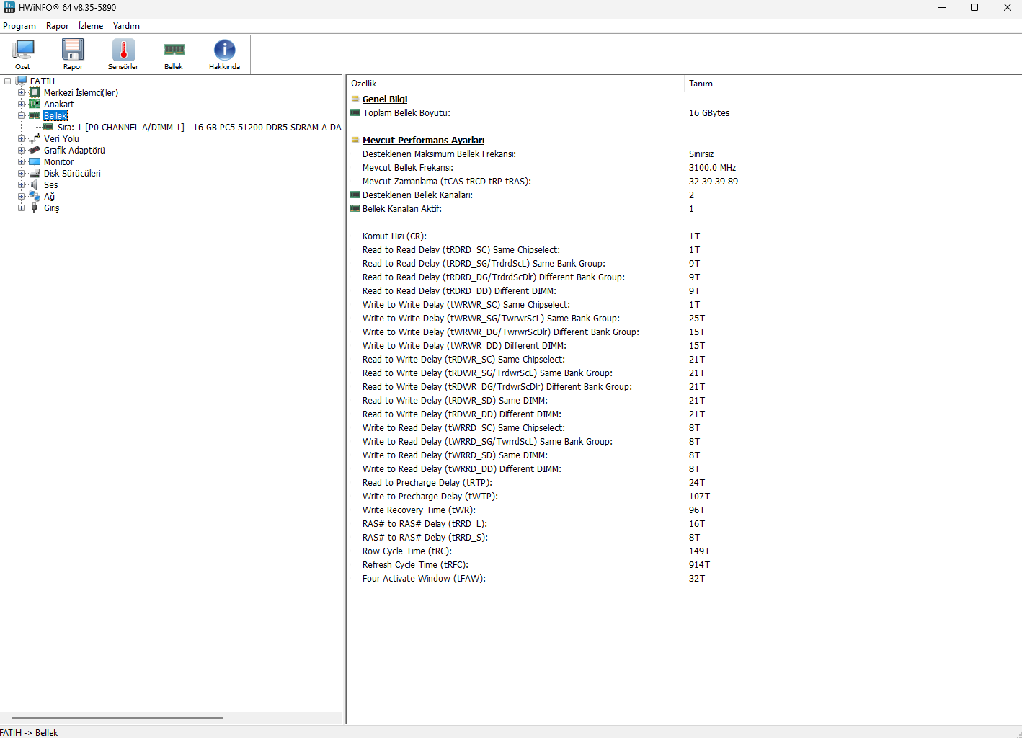This screenshot has width=1022, height=738.
Task: Click the Anakart motherboard icon
Action: click(x=35, y=104)
